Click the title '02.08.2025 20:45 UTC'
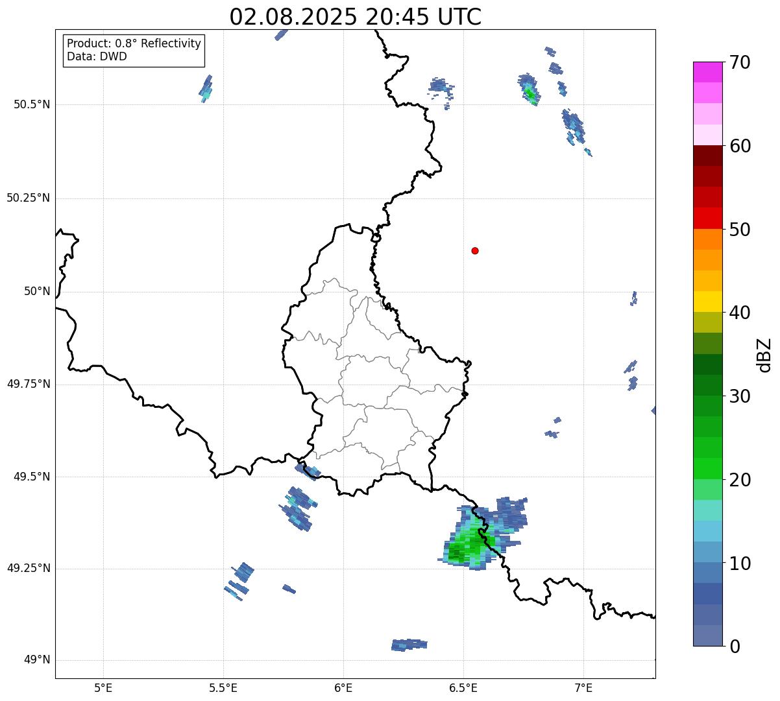This screenshot has width=780, height=701. pyautogui.click(x=356, y=17)
